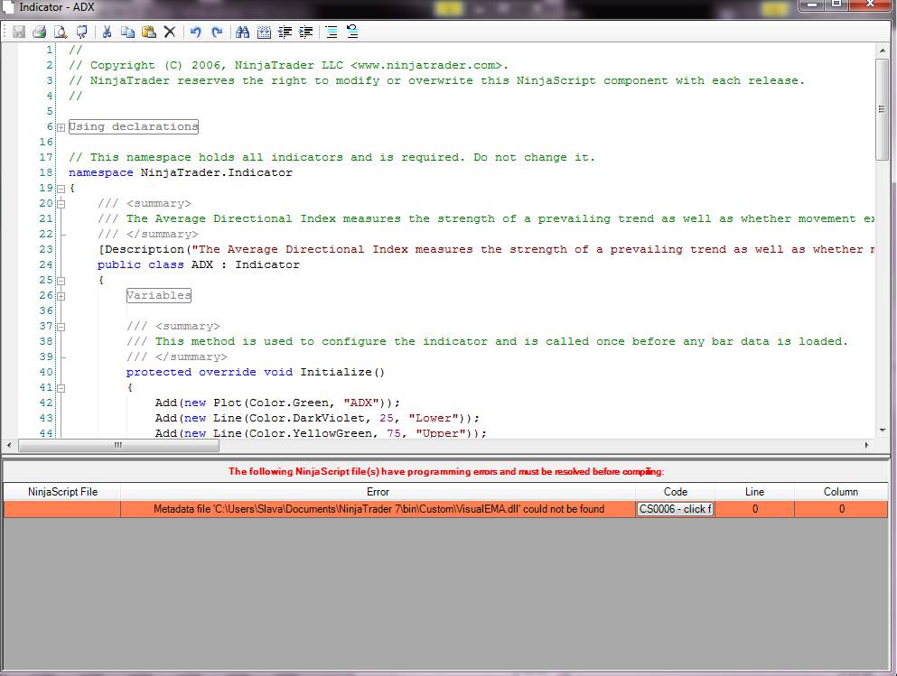The image size is (897, 676).
Task: Click the horizontal scrollbar thumb of the editor
Action: (118, 445)
